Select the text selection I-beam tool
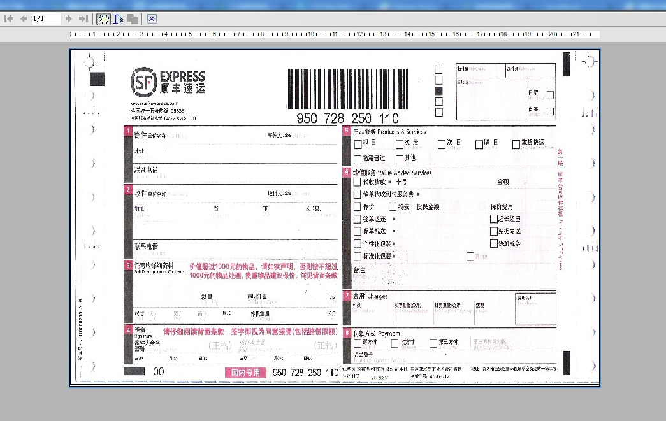Viewport: 666px width, 421px height. click(x=118, y=19)
